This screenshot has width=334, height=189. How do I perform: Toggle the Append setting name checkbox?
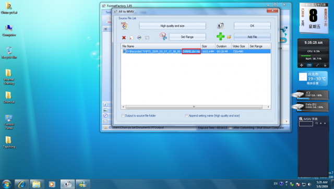coord(186,116)
